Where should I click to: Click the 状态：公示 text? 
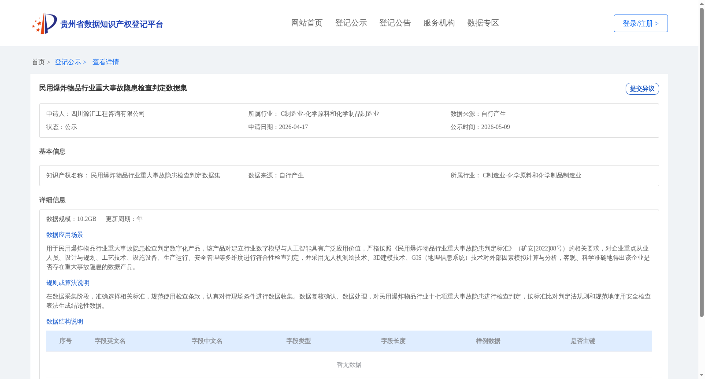click(62, 127)
